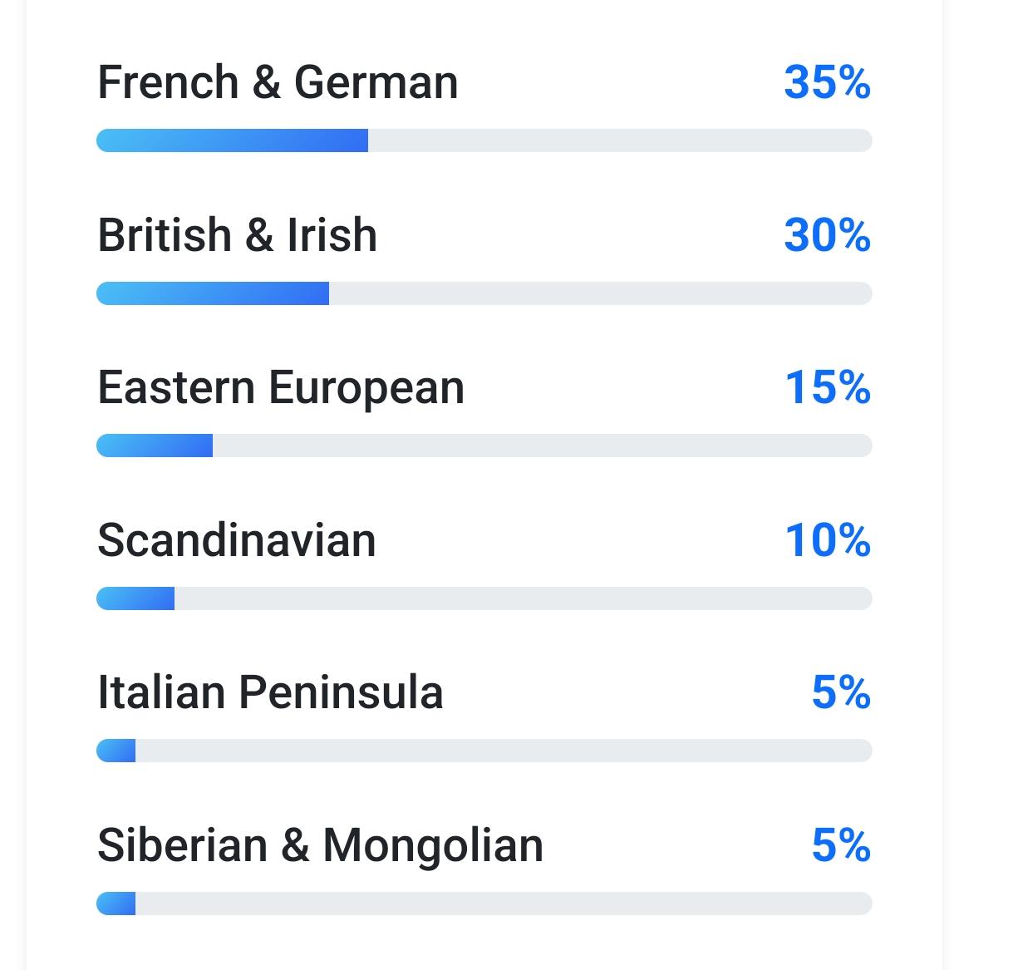The width and height of the screenshot is (1013, 970).
Task: Click the 5% value beside Italian Peninsula
Action: click(x=841, y=692)
